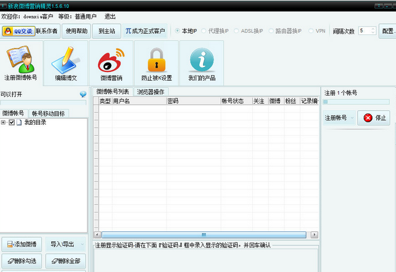Click the QQ交谈 chat button
The image size is (396, 272).
click(x=19, y=31)
